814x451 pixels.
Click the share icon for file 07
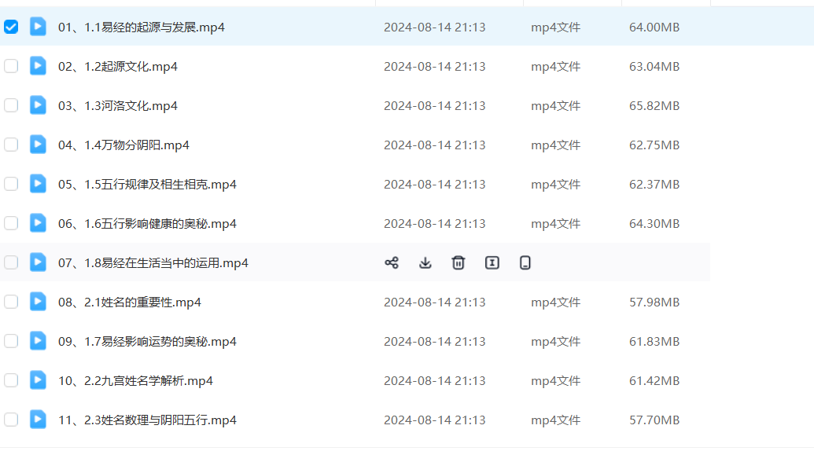[391, 262]
